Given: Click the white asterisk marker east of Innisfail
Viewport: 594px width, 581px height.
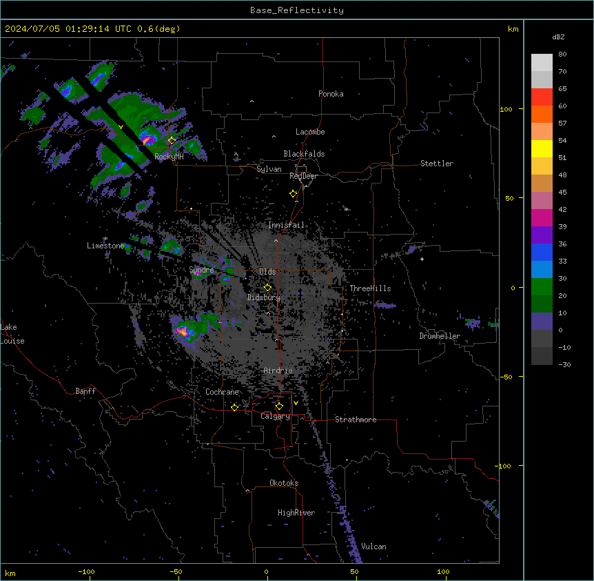Looking at the screenshot, I should coord(346,209).
